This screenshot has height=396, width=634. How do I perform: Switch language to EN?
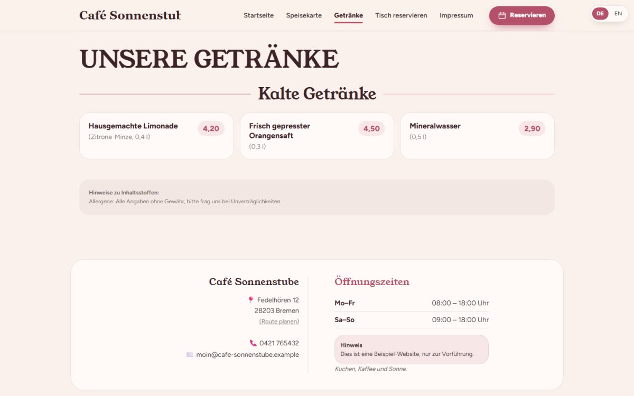click(618, 14)
